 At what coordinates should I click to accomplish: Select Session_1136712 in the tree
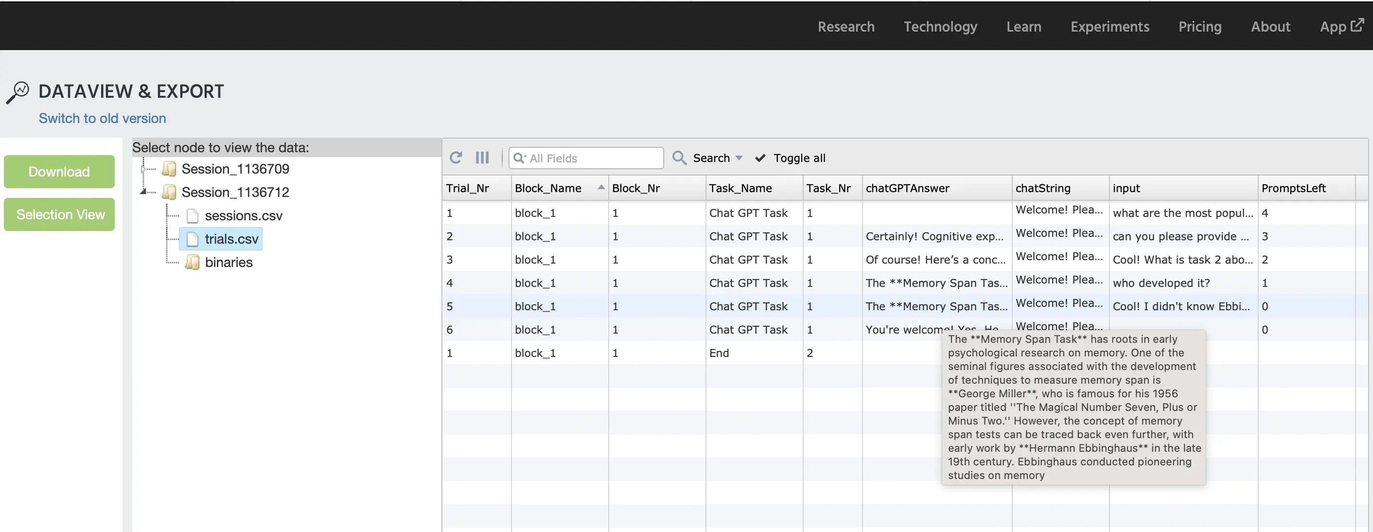tap(235, 192)
